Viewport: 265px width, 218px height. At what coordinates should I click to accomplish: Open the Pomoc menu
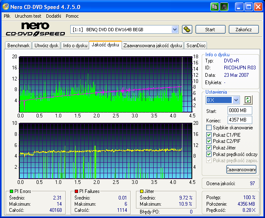coord(72,16)
